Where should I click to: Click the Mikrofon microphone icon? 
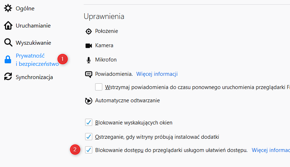(x=89, y=60)
